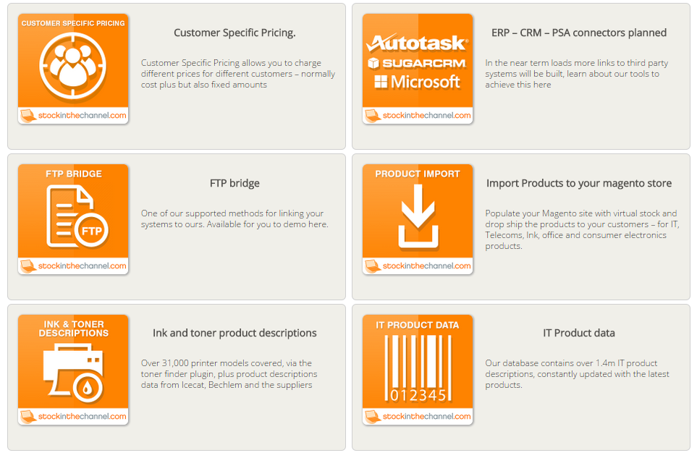Click the Microsoft logo in connectors tile
Screen dimensions: 697x458
coord(417,82)
